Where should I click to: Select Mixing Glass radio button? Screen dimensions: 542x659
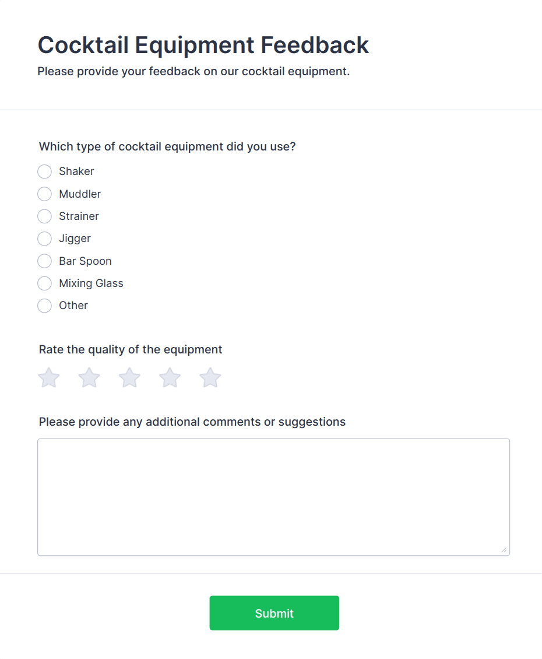coord(45,283)
